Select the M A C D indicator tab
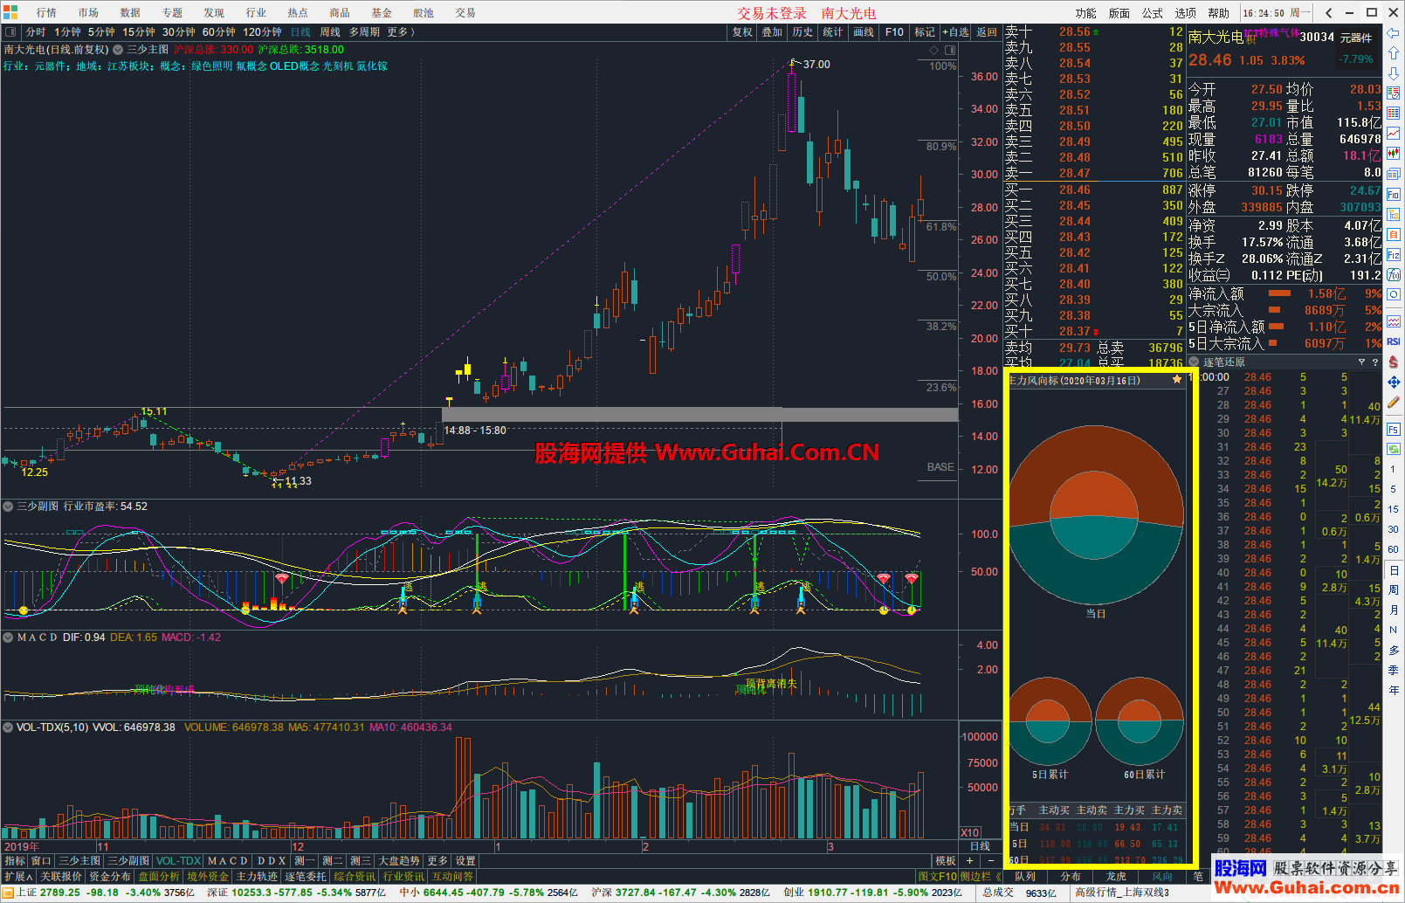 (228, 861)
